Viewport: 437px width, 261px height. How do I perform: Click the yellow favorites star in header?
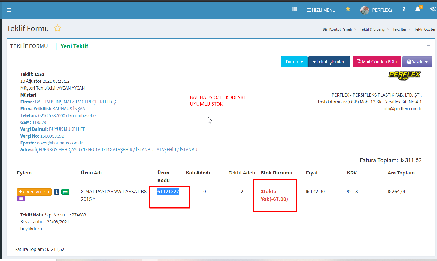coord(348,9)
